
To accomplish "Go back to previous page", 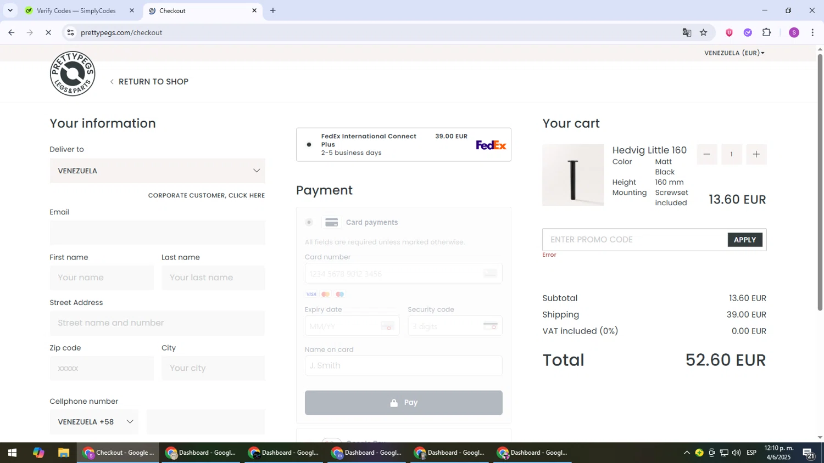I will (12, 32).
